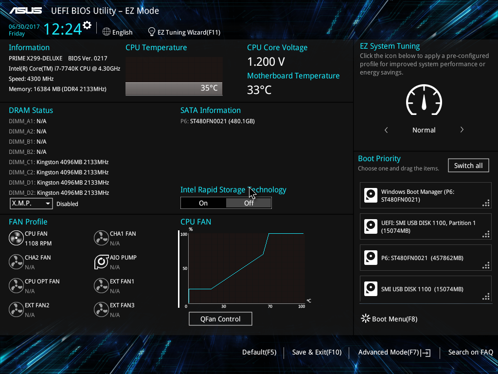Select the EXT FAN1 icon
The height and width of the screenshot is (374, 498).
click(101, 285)
